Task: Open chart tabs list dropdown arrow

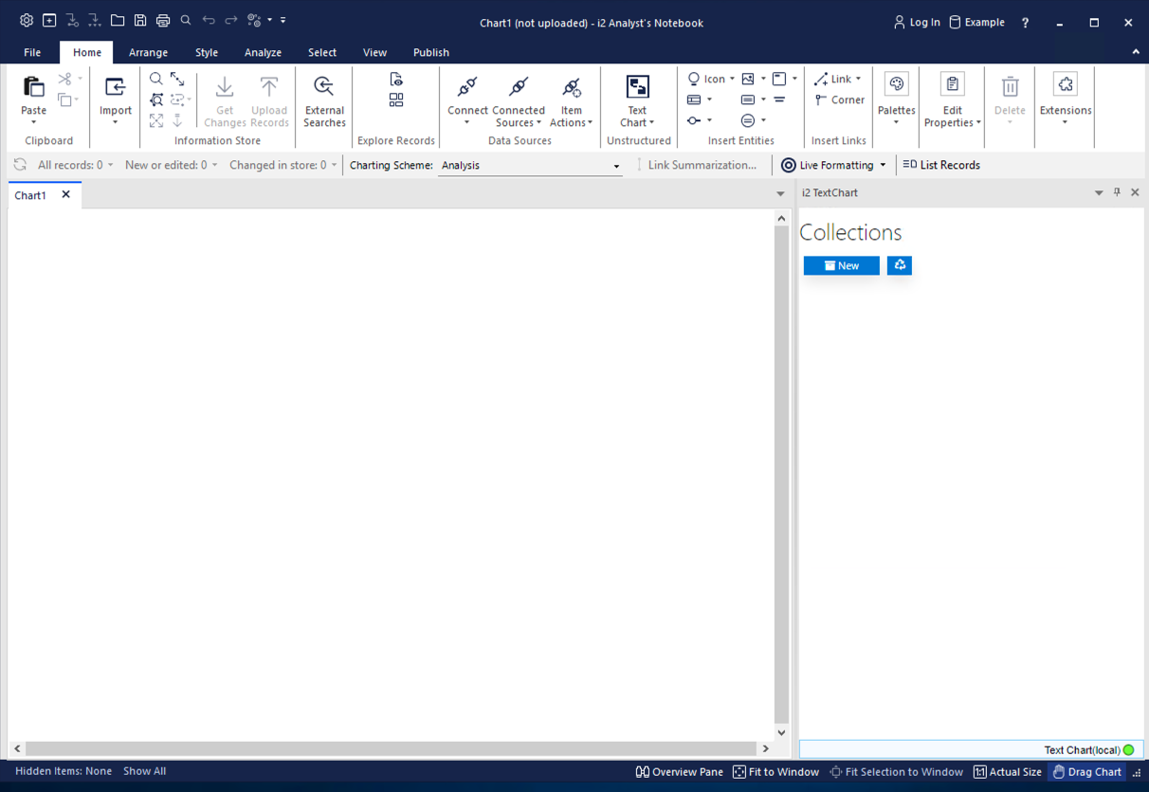Action: (780, 194)
